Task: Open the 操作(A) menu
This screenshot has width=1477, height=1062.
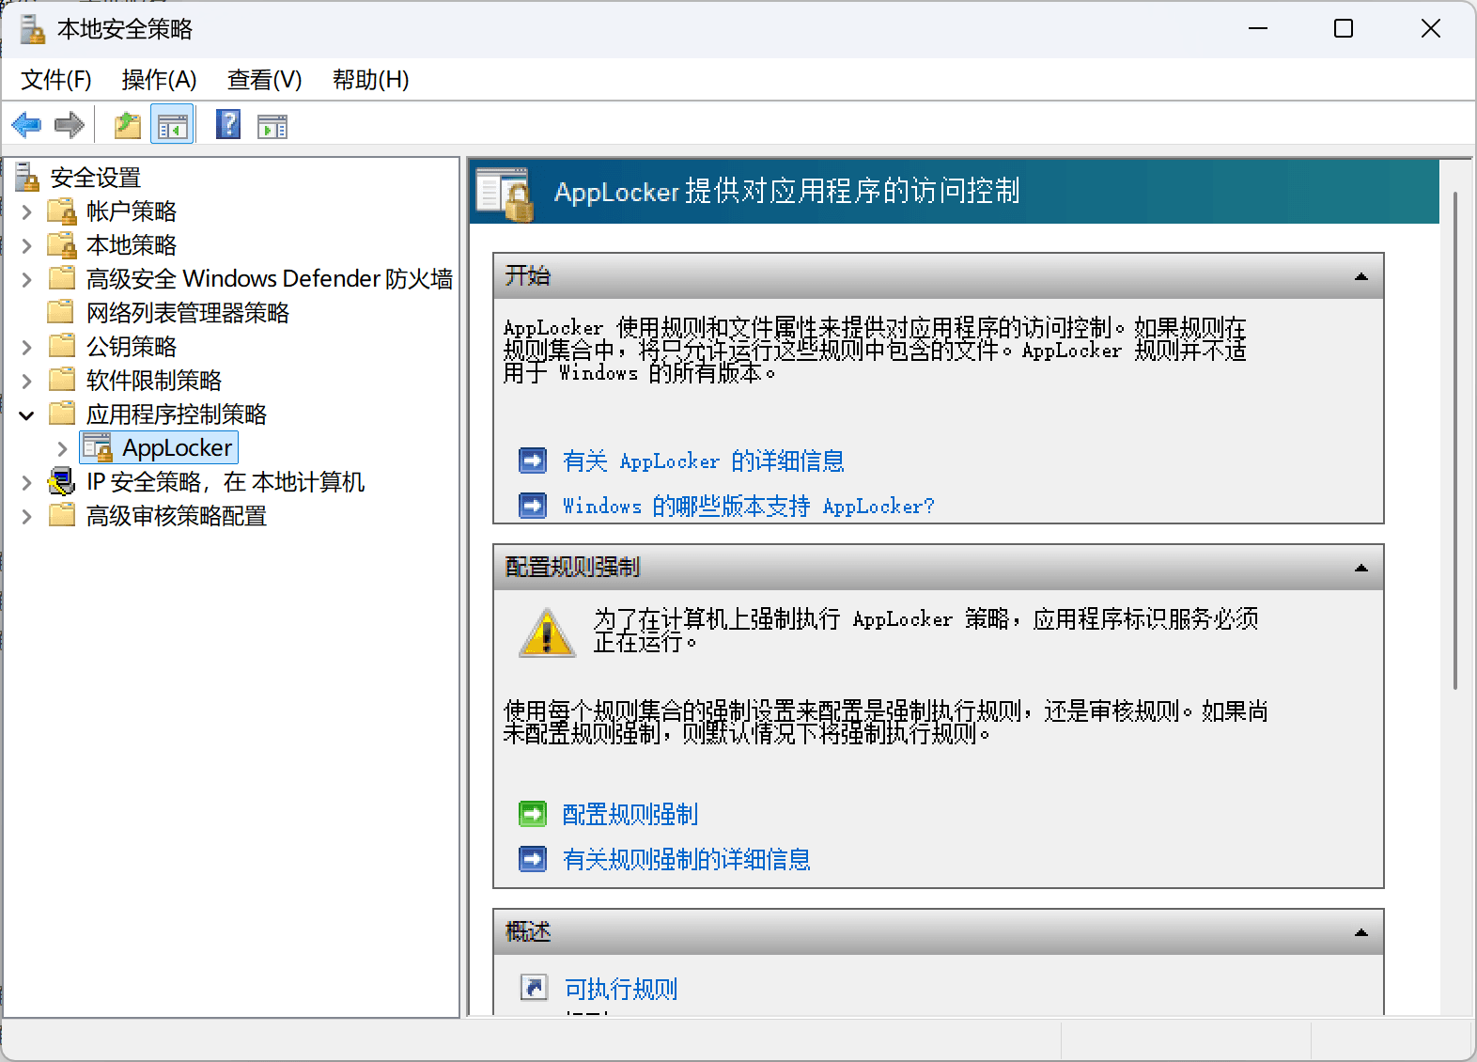Action: pos(159,80)
